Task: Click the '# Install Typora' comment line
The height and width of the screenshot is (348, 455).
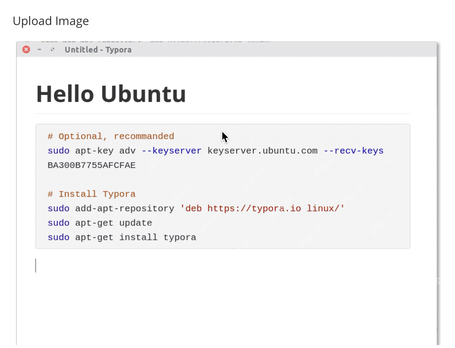Action: click(x=92, y=194)
